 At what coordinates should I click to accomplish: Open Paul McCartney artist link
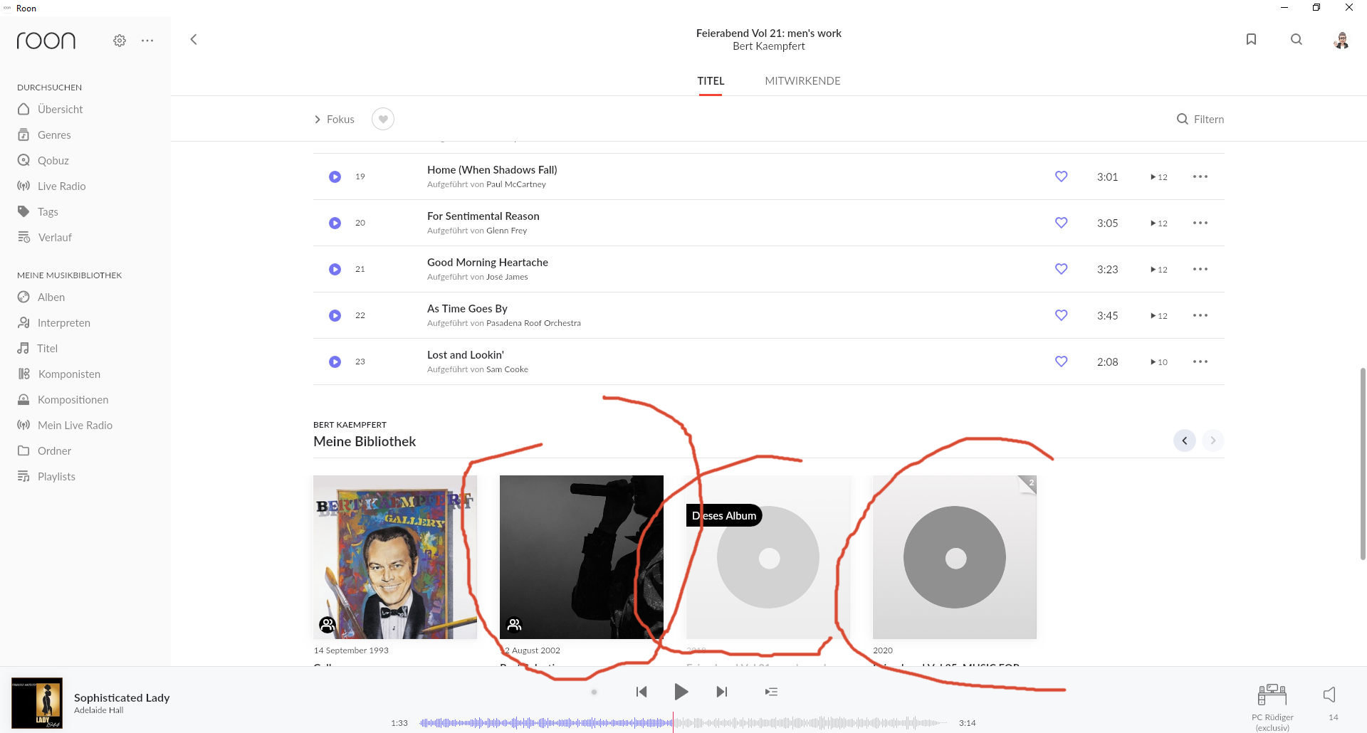pyautogui.click(x=516, y=184)
